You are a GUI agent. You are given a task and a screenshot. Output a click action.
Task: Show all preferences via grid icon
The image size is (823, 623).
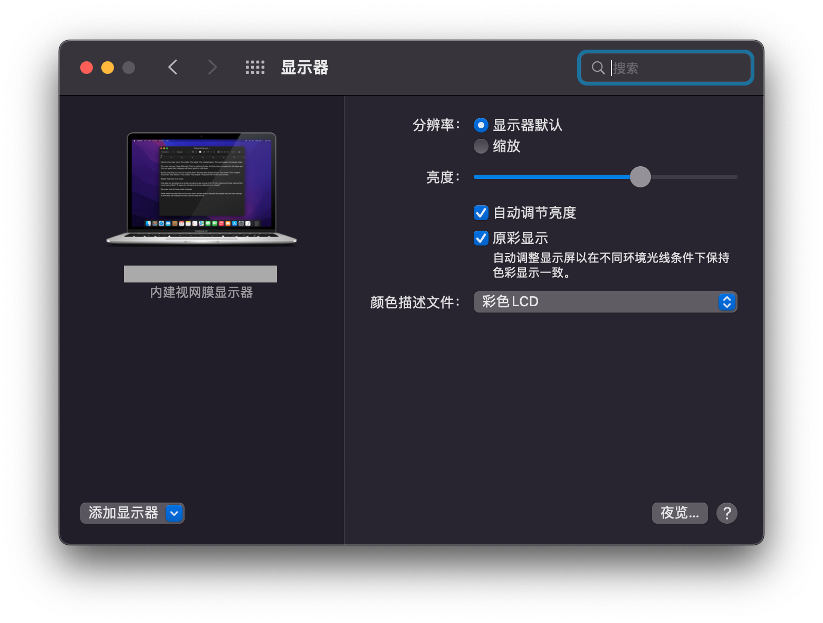click(x=255, y=68)
